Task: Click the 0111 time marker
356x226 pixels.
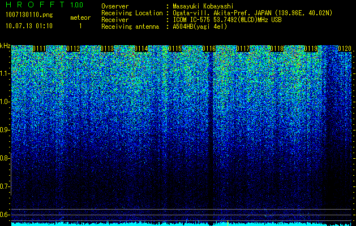Action: (x=40, y=49)
